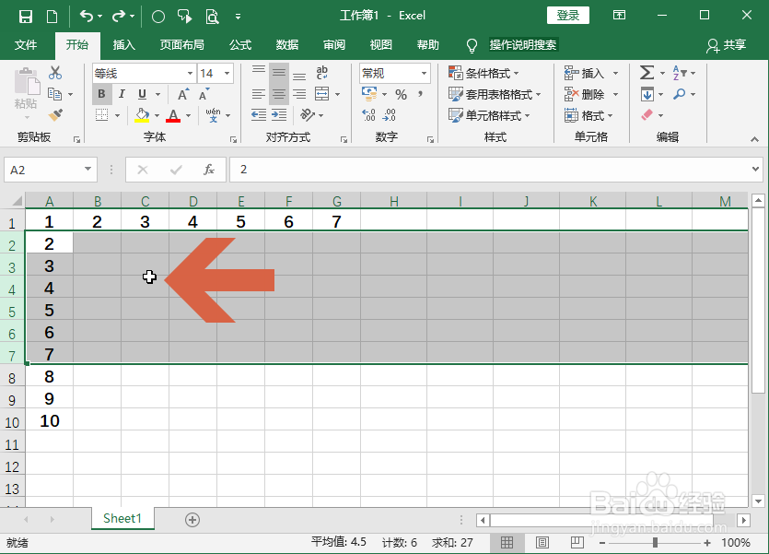The height and width of the screenshot is (554, 769).
Task: Apply cell borders button
Action: (101, 115)
